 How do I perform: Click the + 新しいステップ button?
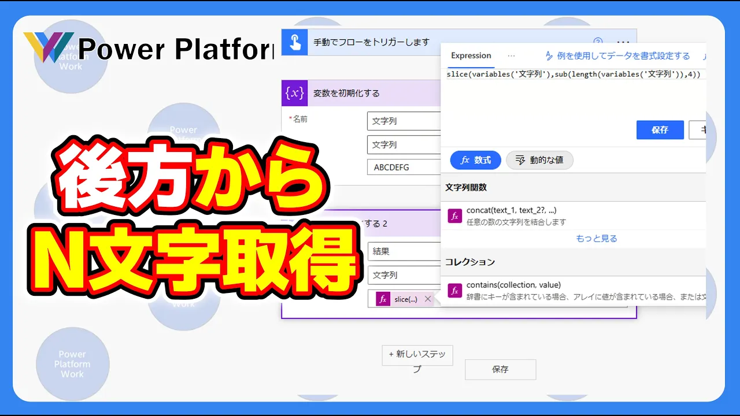(417, 355)
